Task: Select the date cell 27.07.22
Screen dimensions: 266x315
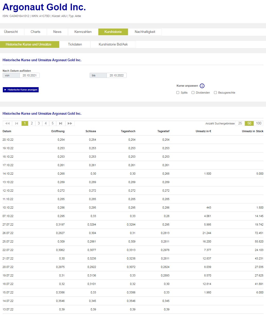Action: tap(8, 224)
